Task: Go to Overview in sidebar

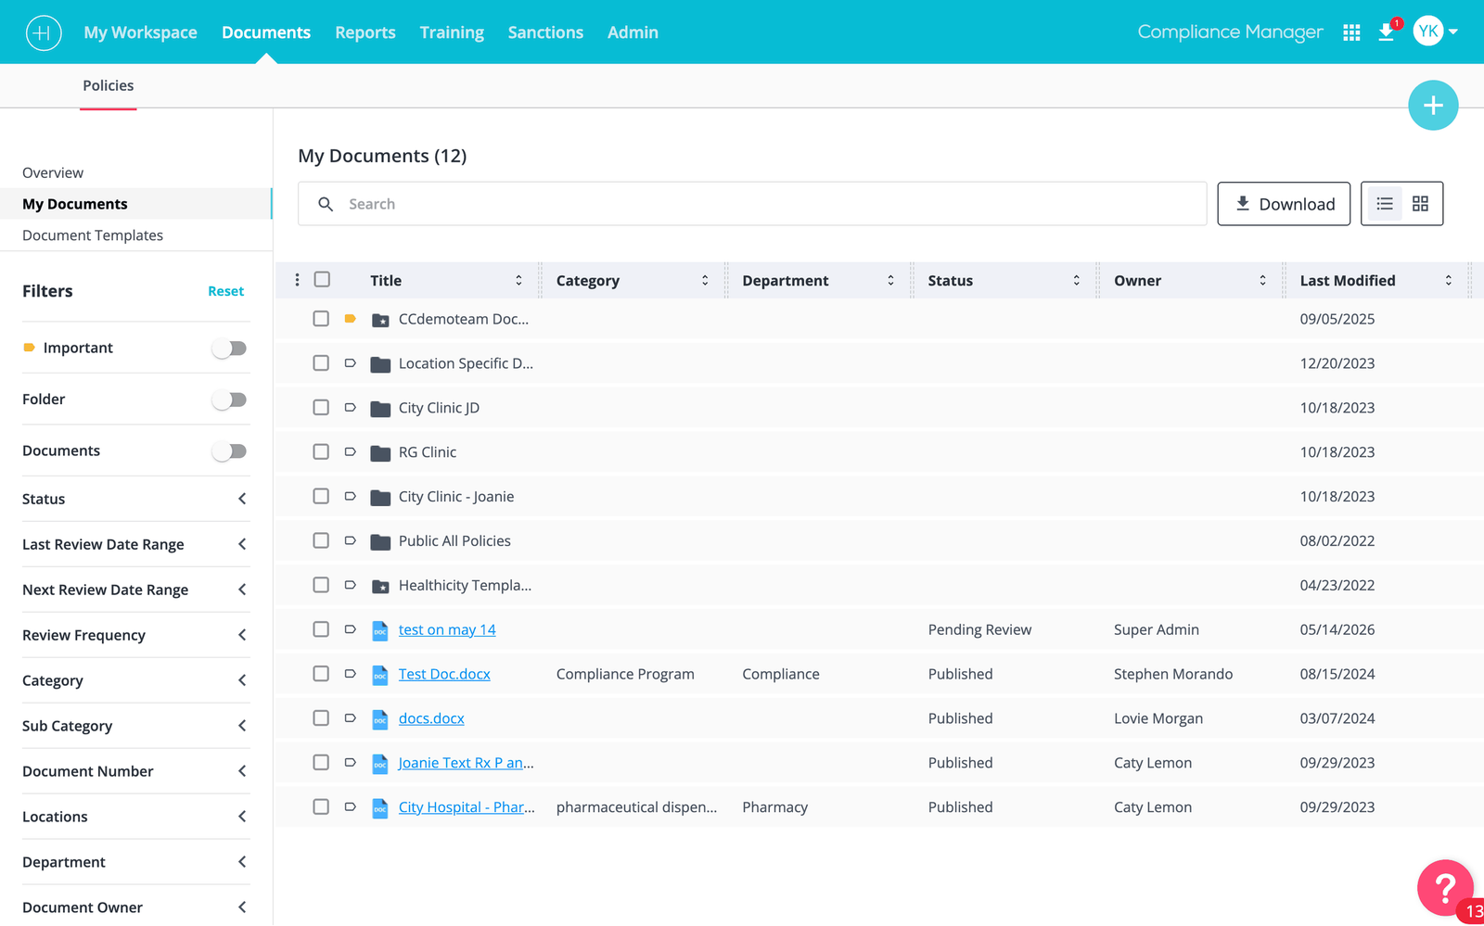Action: click(53, 172)
